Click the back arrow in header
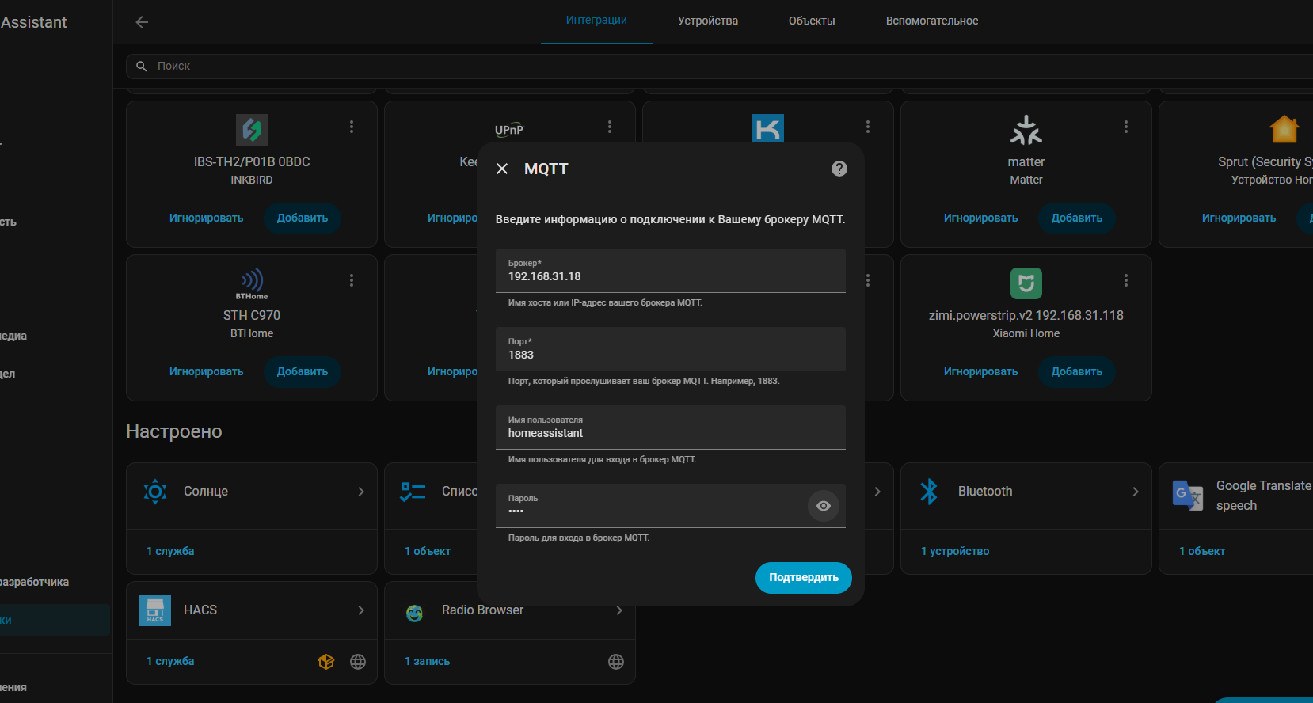1313x703 pixels. point(142,22)
